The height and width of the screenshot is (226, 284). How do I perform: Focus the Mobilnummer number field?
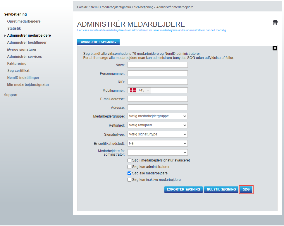pos(169,90)
